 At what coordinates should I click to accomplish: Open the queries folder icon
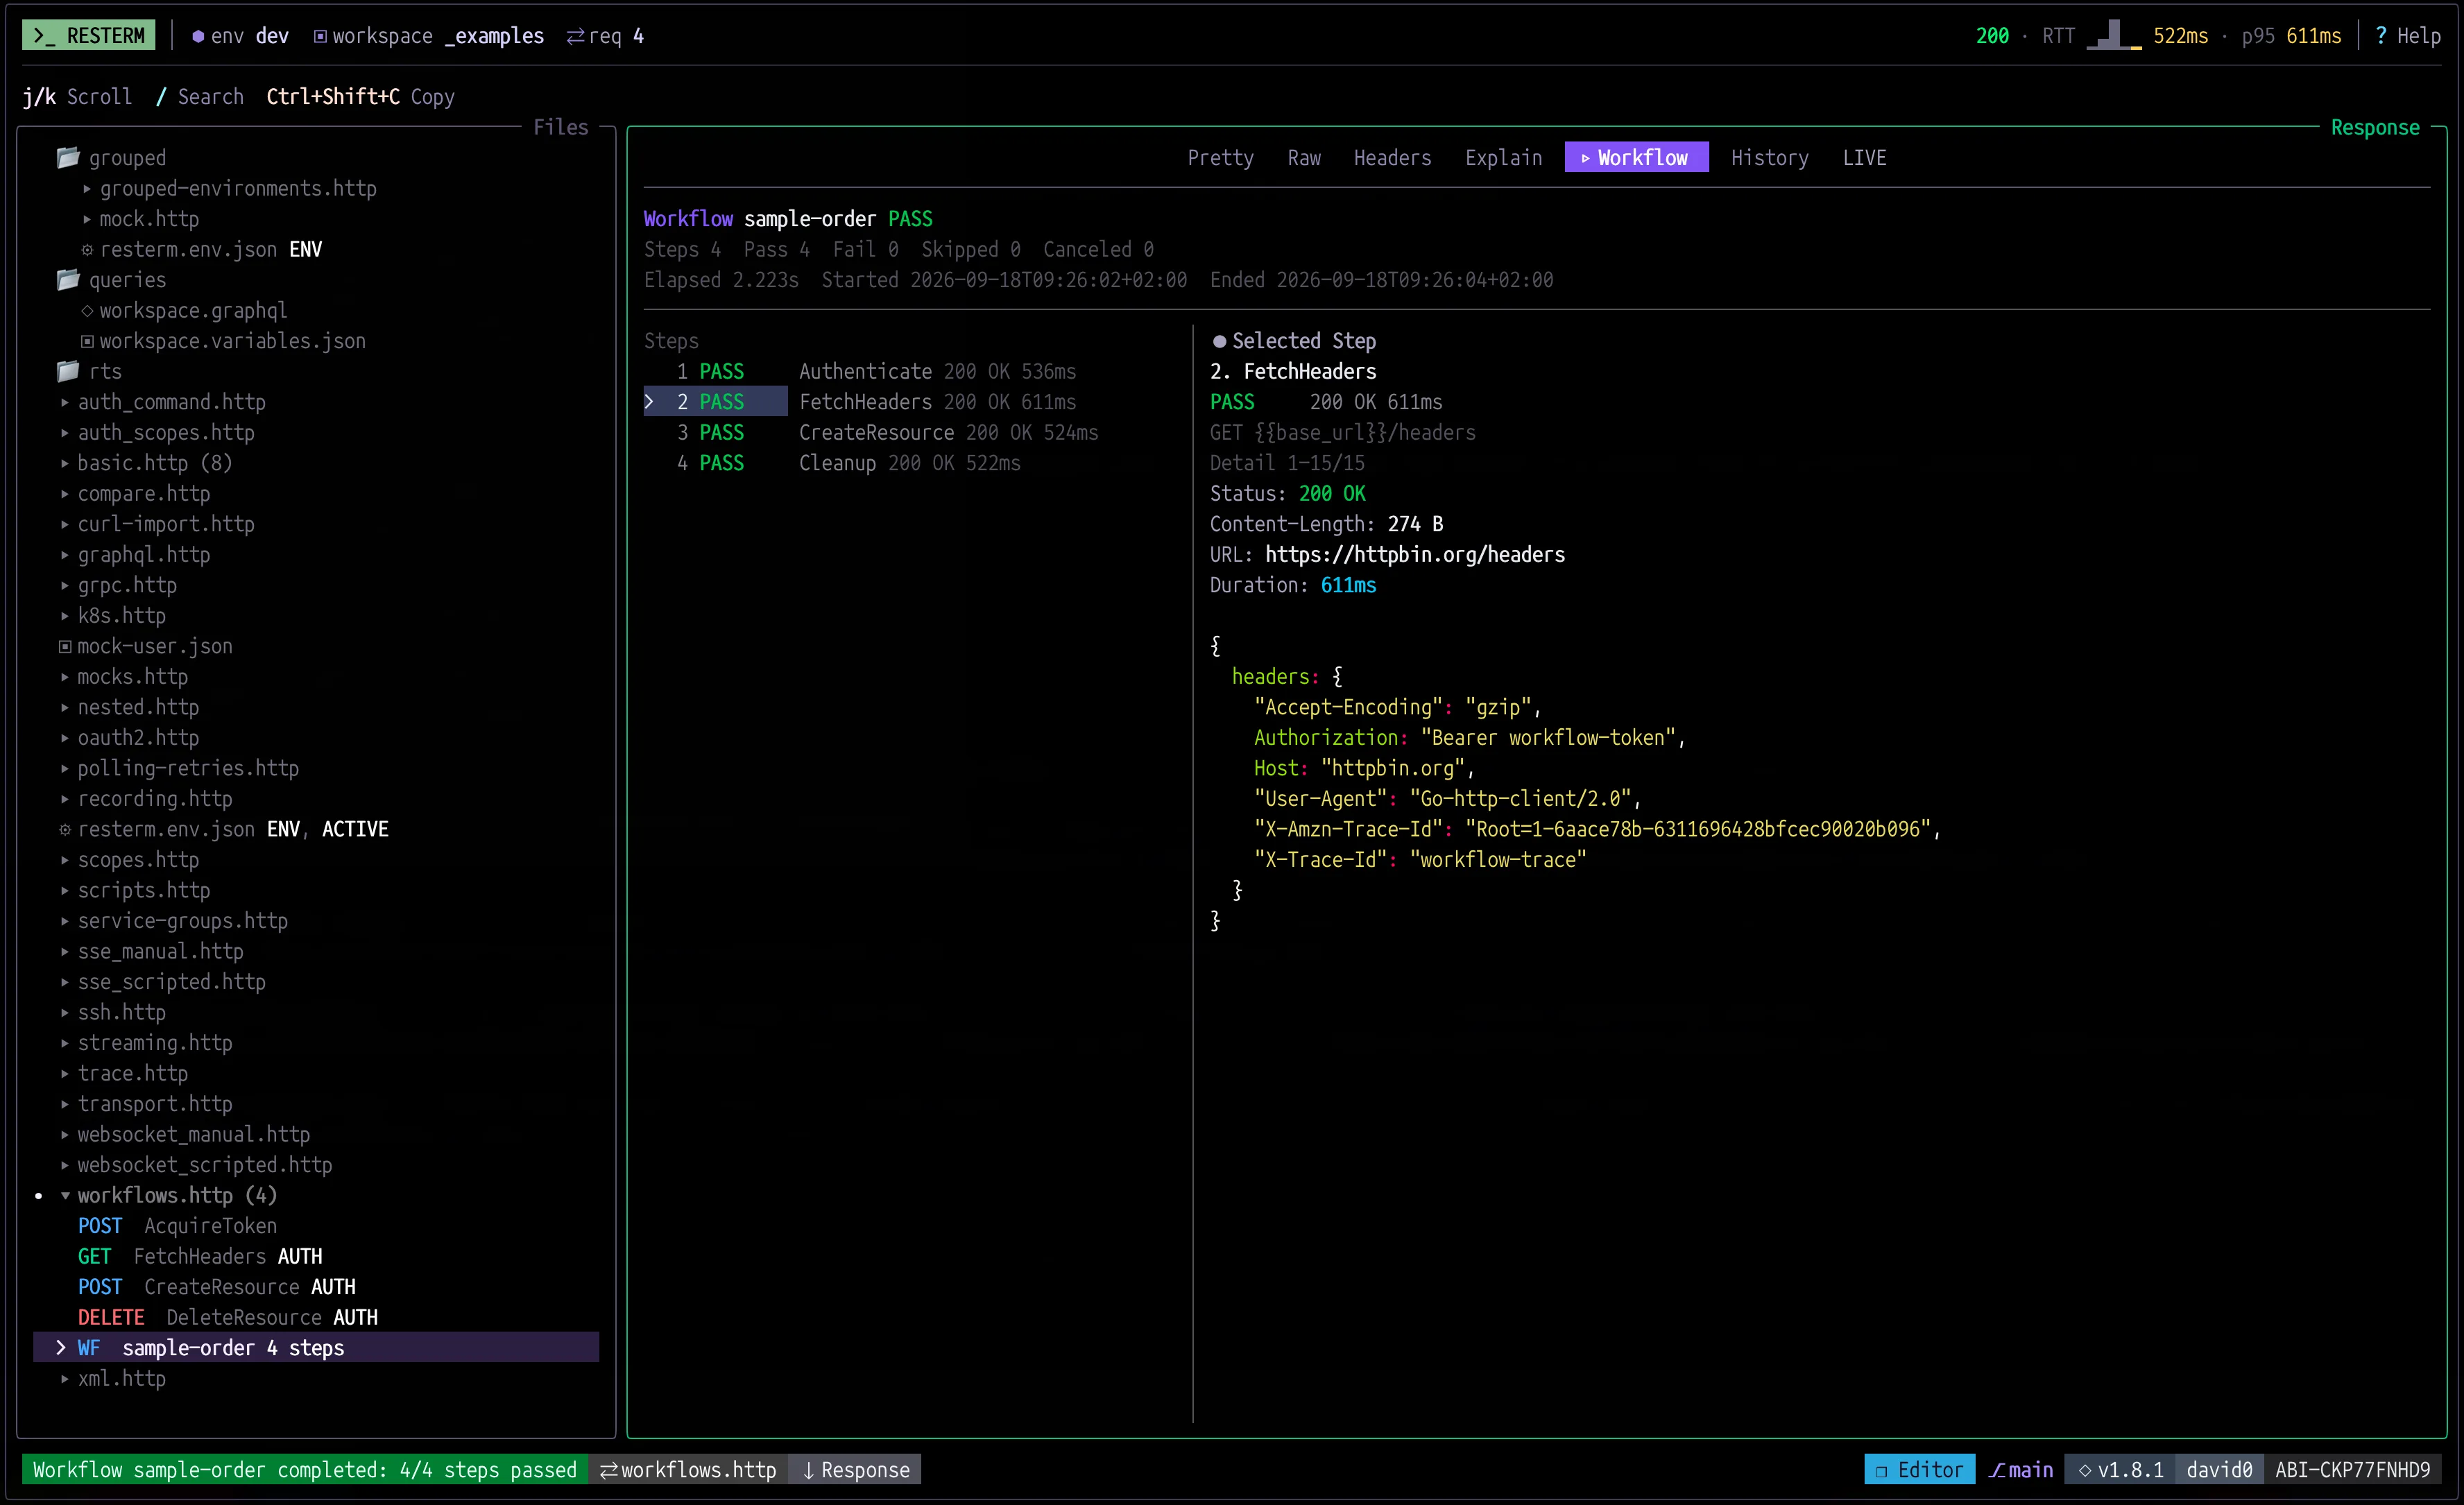[68, 279]
